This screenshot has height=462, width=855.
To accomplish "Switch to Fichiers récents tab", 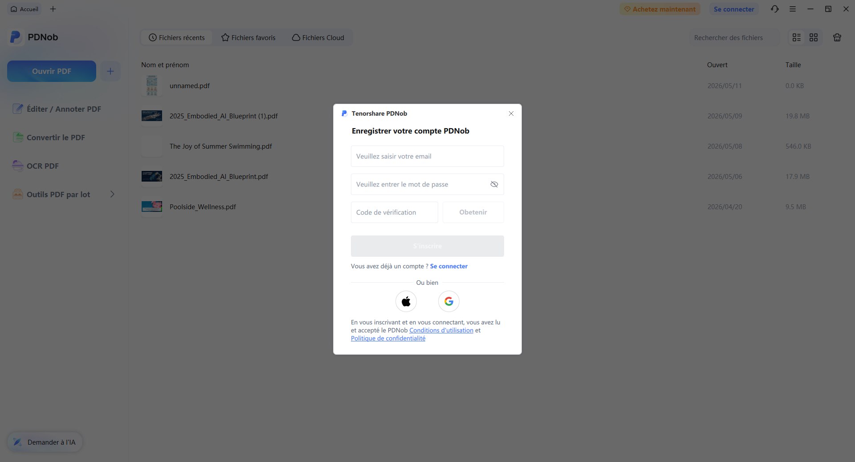I will pyautogui.click(x=177, y=38).
